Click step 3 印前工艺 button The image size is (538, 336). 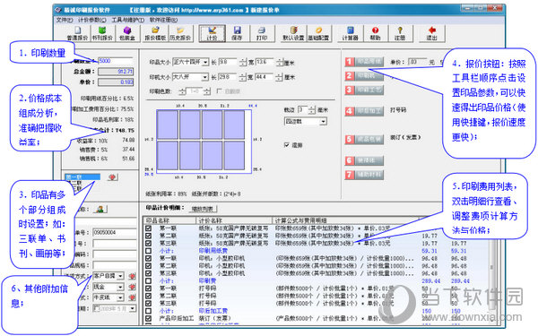364,90
